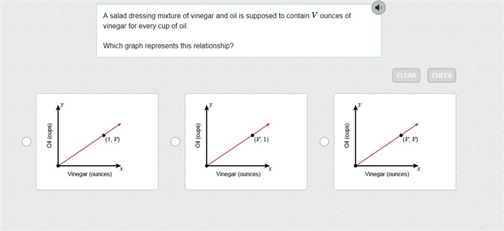Click the Oil (cups) axis label in third graph
Screen dimensions: 504x231
[347, 135]
